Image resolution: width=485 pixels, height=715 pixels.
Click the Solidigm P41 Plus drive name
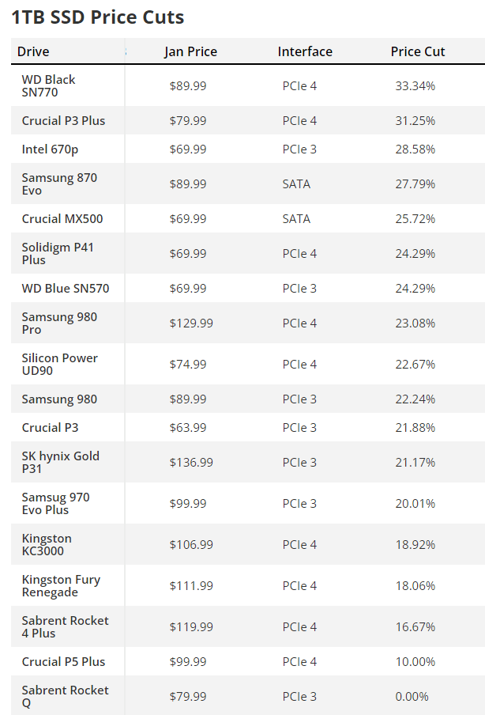pyautogui.click(x=58, y=254)
